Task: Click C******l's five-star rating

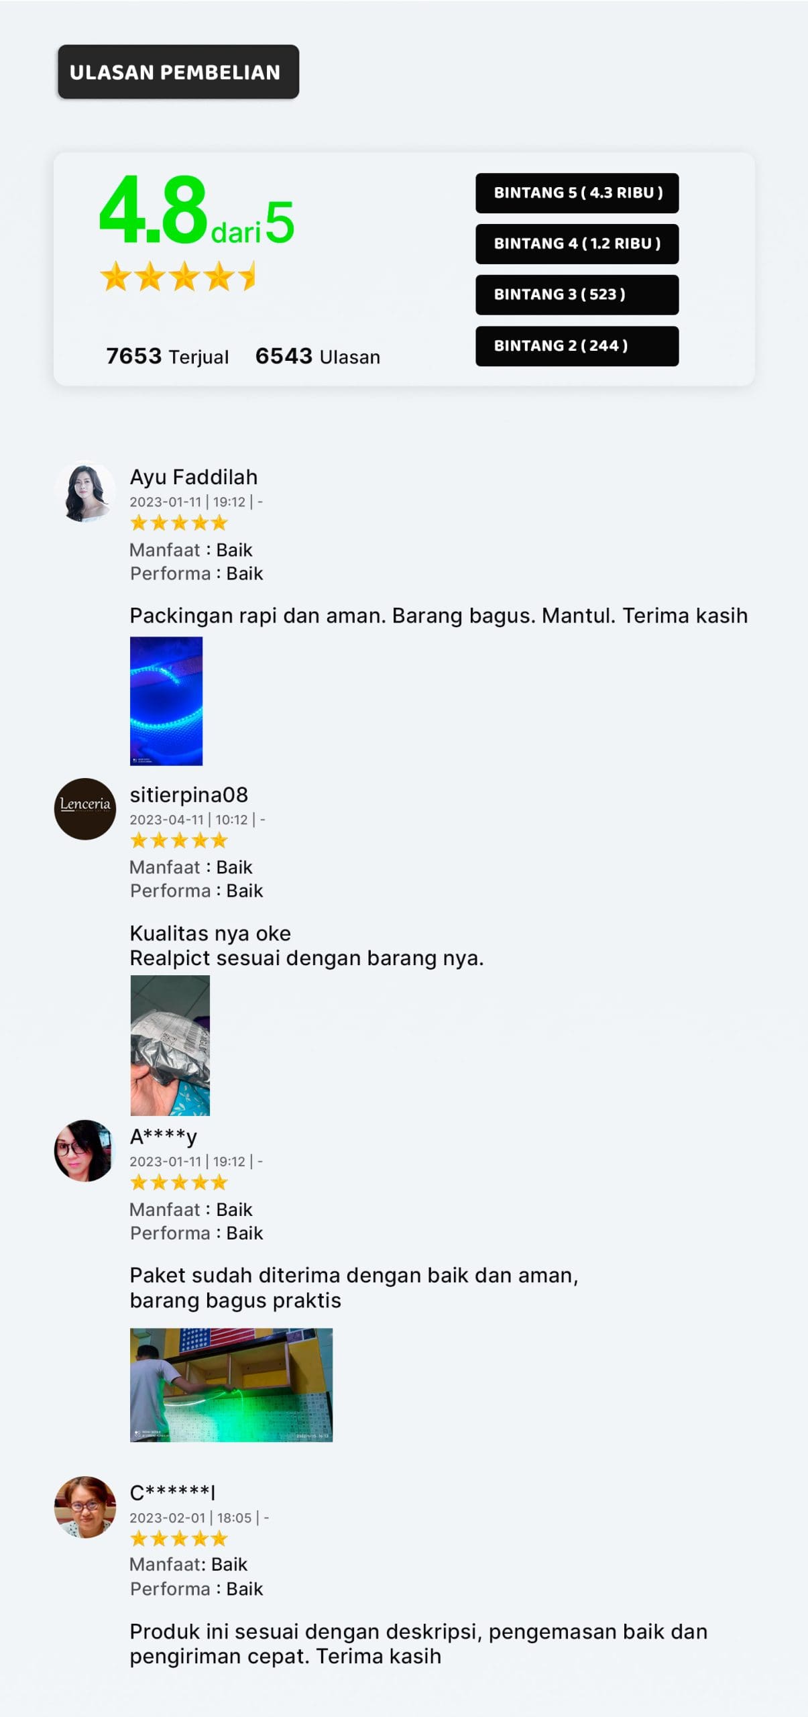Action: click(178, 1538)
